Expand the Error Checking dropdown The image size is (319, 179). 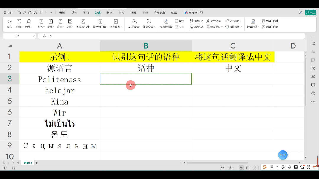click(x=241, y=27)
